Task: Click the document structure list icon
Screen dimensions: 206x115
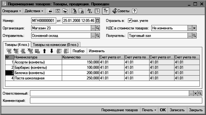Action: tap(97, 11)
